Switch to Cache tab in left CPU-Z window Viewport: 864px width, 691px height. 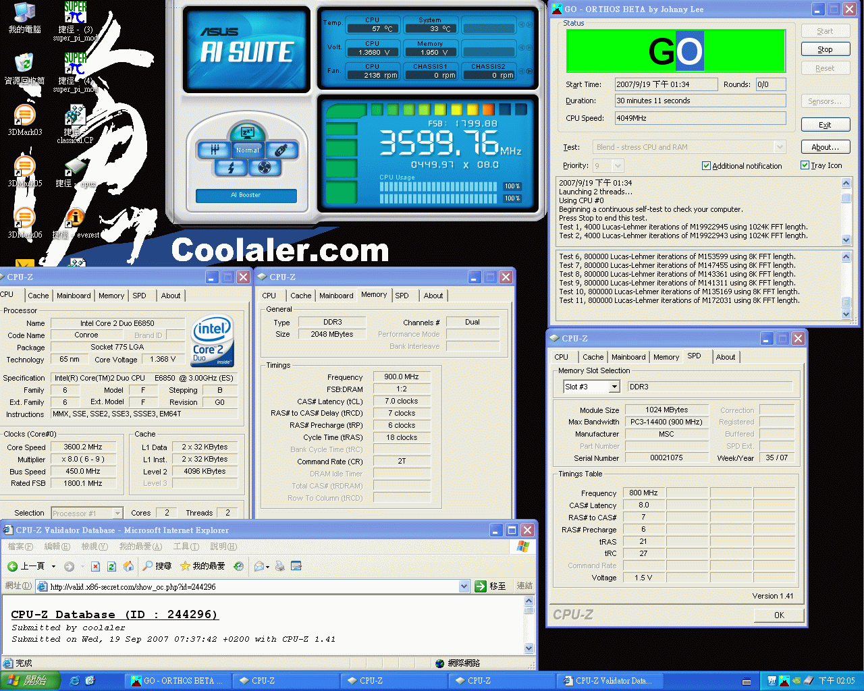click(38, 296)
